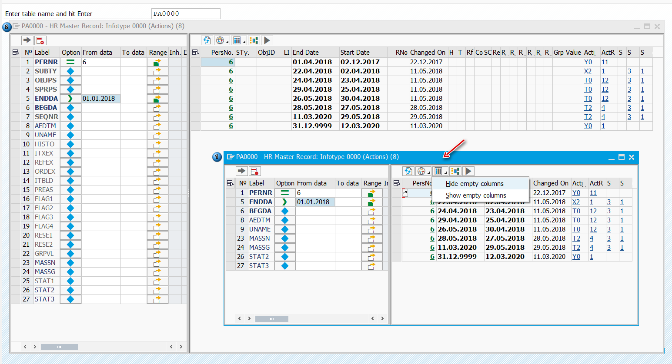This screenshot has height=364, width=672.
Task: Click the Range button for STAT2 in front window
Action: [x=372, y=257]
